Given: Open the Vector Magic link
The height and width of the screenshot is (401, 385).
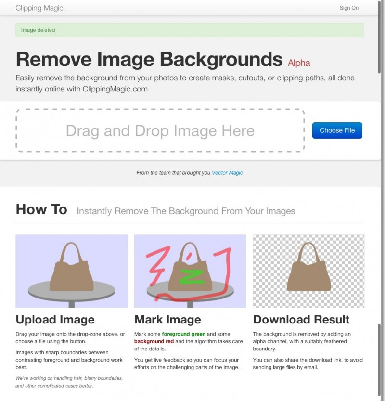Looking at the screenshot, I should coord(227,173).
